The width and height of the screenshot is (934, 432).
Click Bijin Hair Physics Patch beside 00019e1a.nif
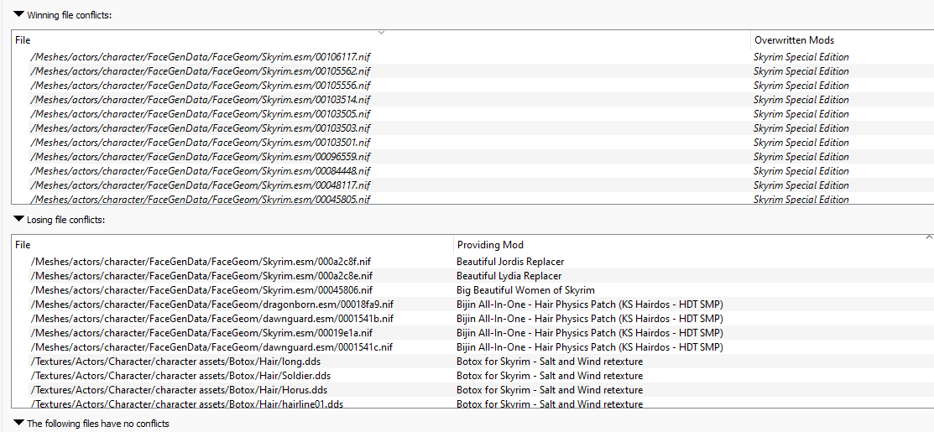[x=590, y=333]
